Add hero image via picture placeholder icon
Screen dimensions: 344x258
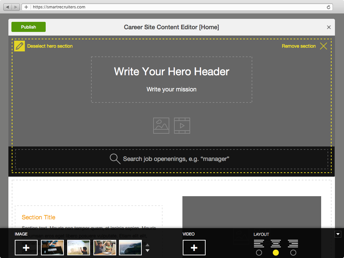click(161, 126)
